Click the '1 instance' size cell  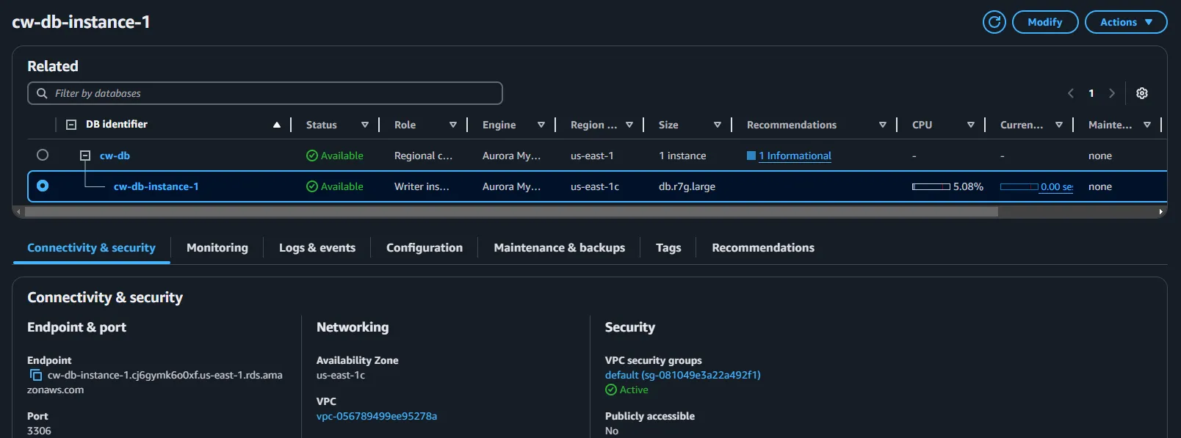click(682, 156)
